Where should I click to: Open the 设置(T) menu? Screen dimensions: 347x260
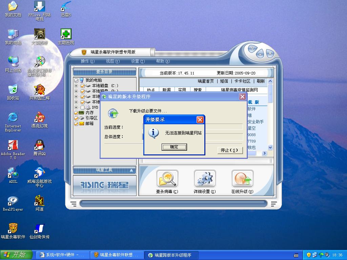(138, 61)
